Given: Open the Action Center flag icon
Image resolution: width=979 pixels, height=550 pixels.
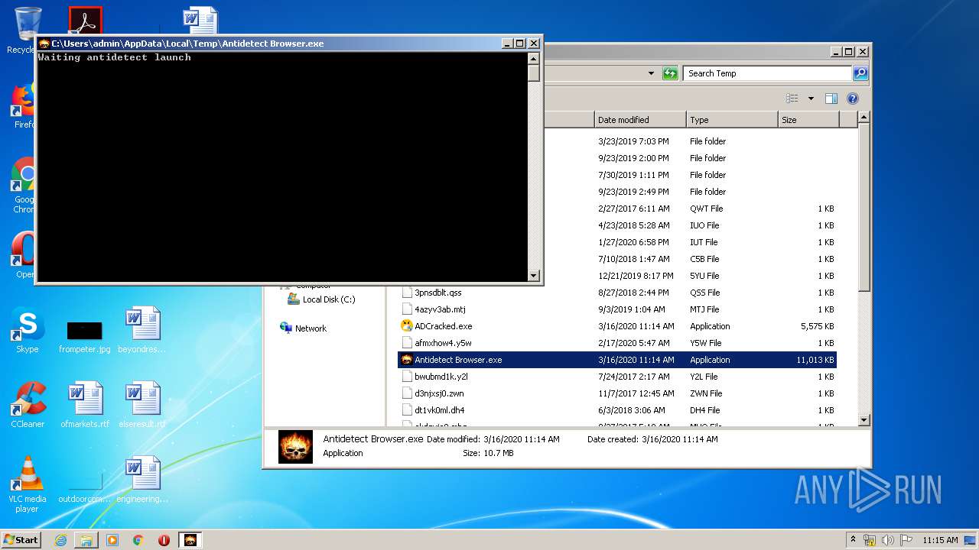Looking at the screenshot, I should pos(906,540).
